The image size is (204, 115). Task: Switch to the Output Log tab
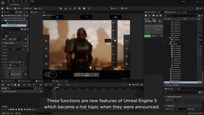[40, 81]
